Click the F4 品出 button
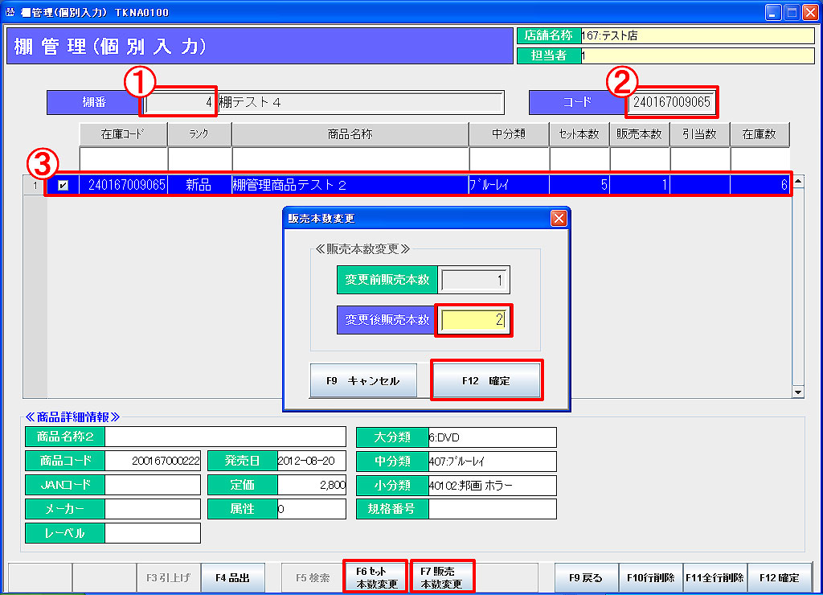The width and height of the screenshot is (823, 595). 232,577
